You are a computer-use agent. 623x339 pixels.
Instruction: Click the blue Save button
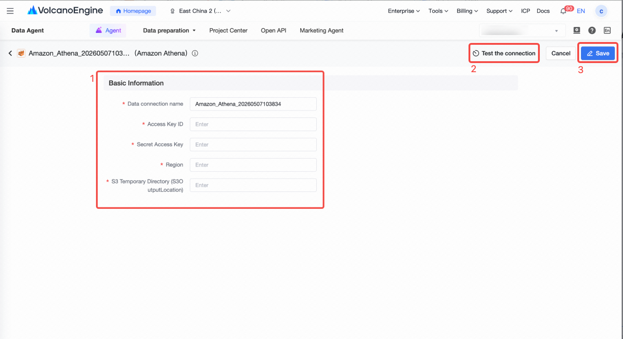click(x=598, y=53)
